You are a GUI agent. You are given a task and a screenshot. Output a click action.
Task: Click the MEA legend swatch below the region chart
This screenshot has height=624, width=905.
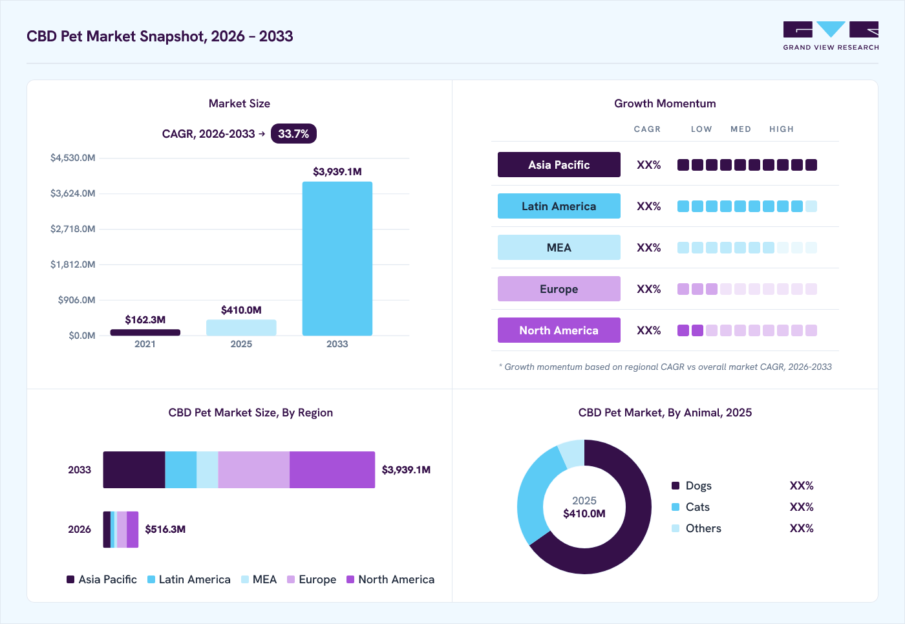click(x=245, y=579)
